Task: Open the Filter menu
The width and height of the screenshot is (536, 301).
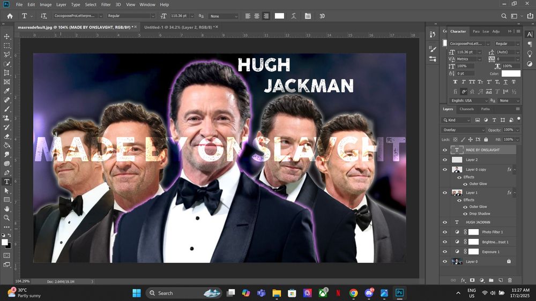Action: click(106, 4)
